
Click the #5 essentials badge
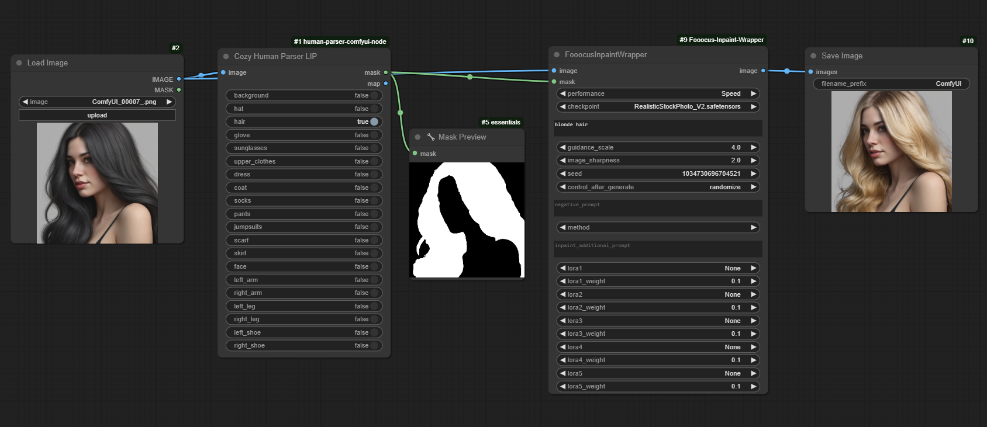[x=501, y=122]
